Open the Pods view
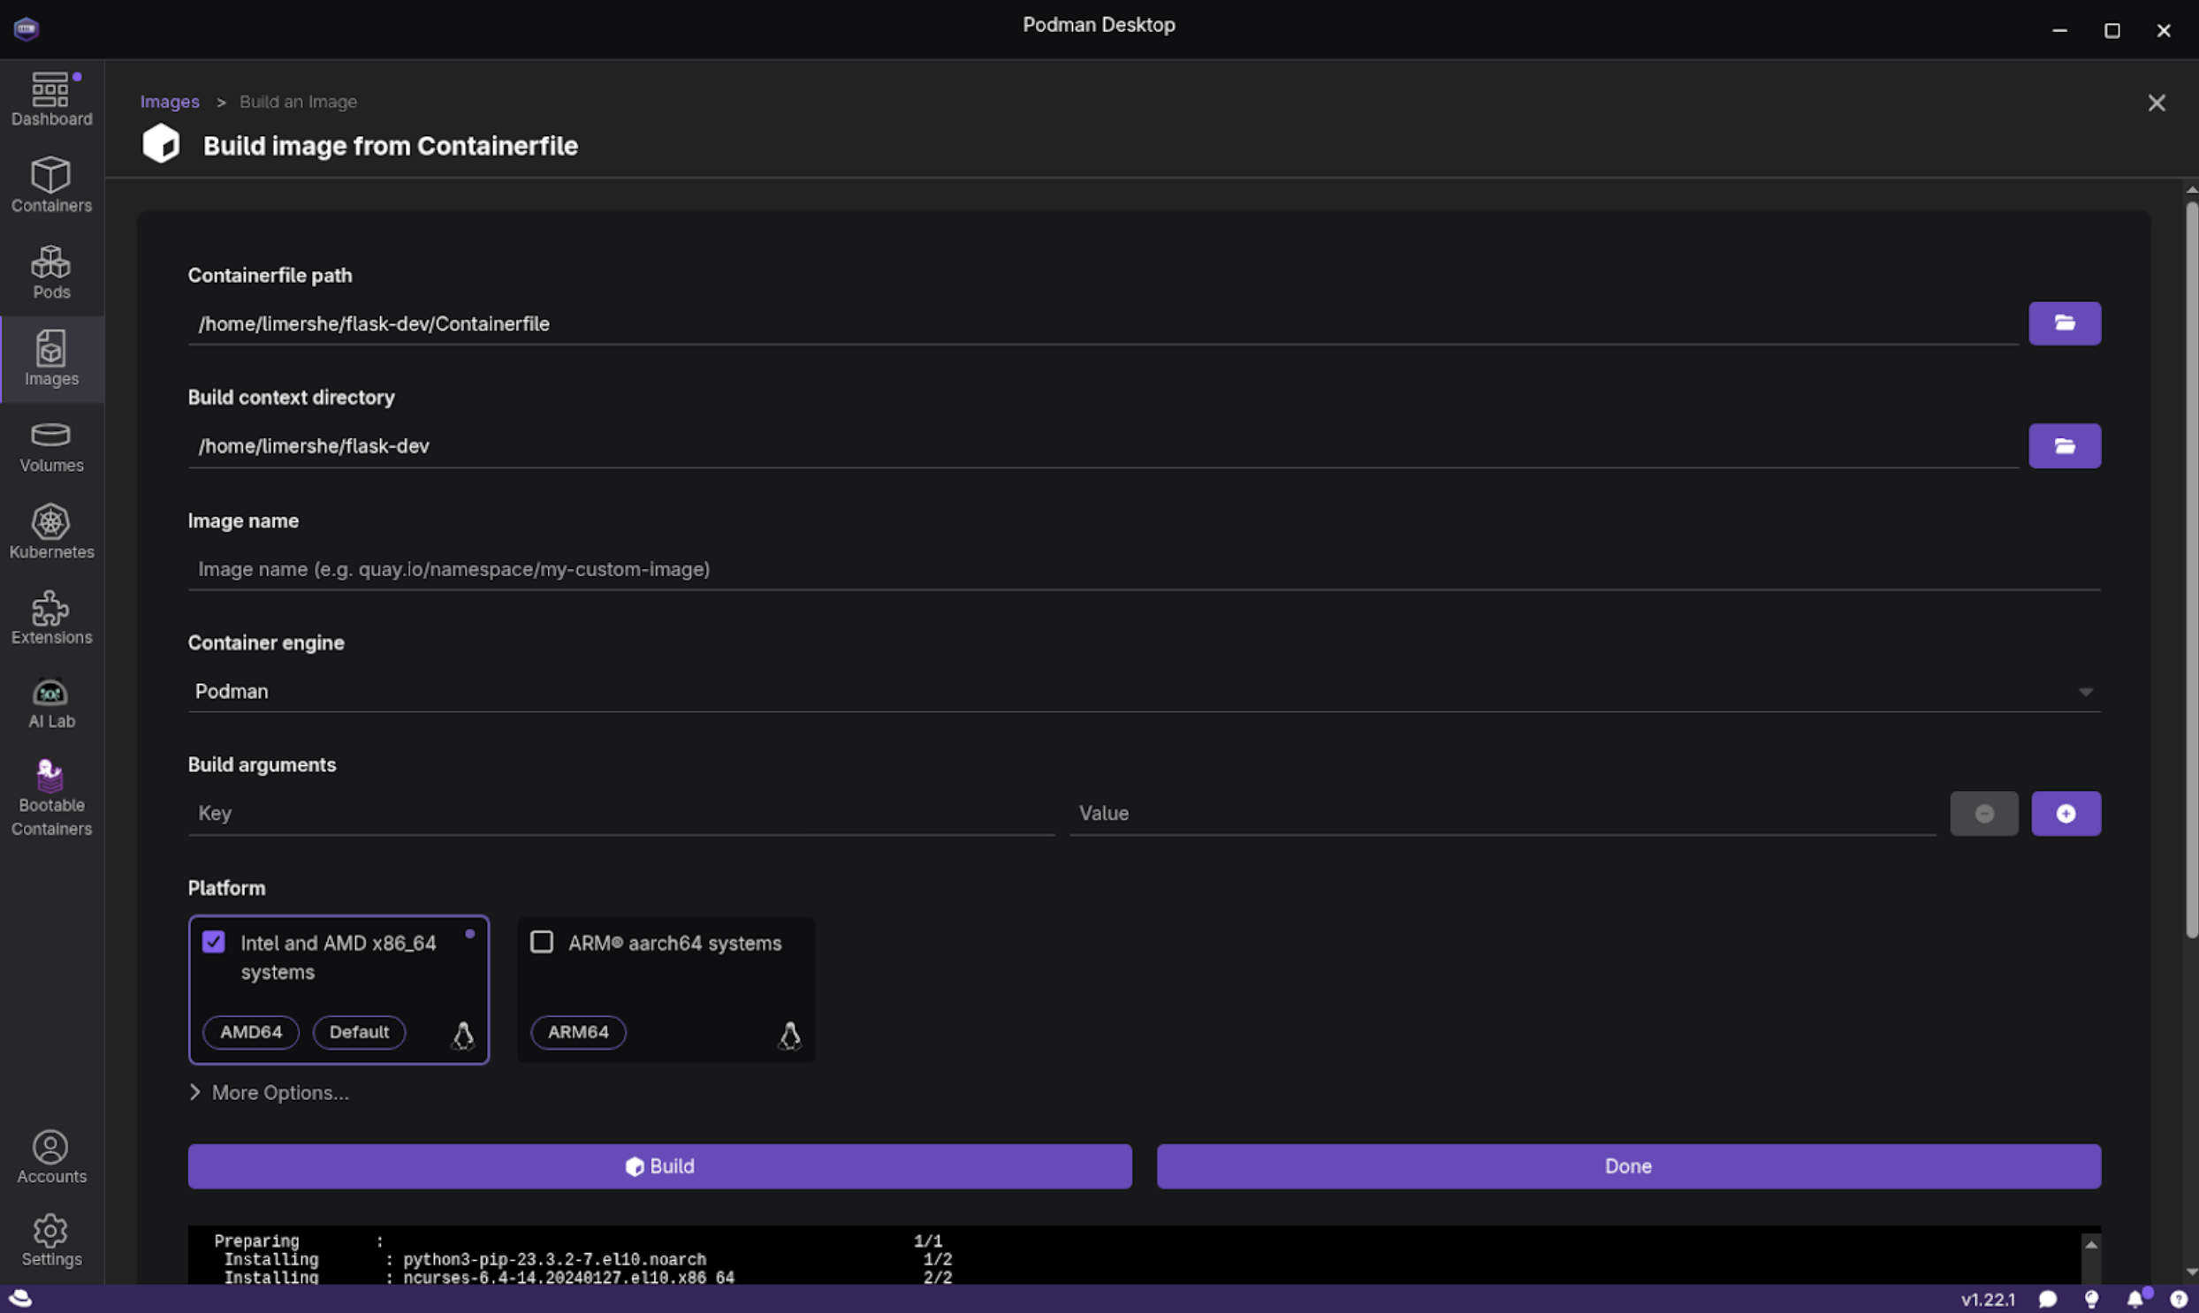The width and height of the screenshot is (2199, 1313). click(x=51, y=271)
